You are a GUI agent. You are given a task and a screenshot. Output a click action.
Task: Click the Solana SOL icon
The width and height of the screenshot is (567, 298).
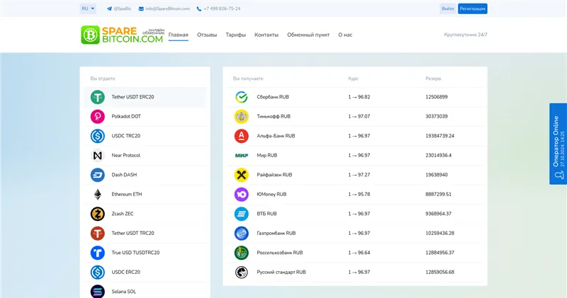[x=98, y=292]
